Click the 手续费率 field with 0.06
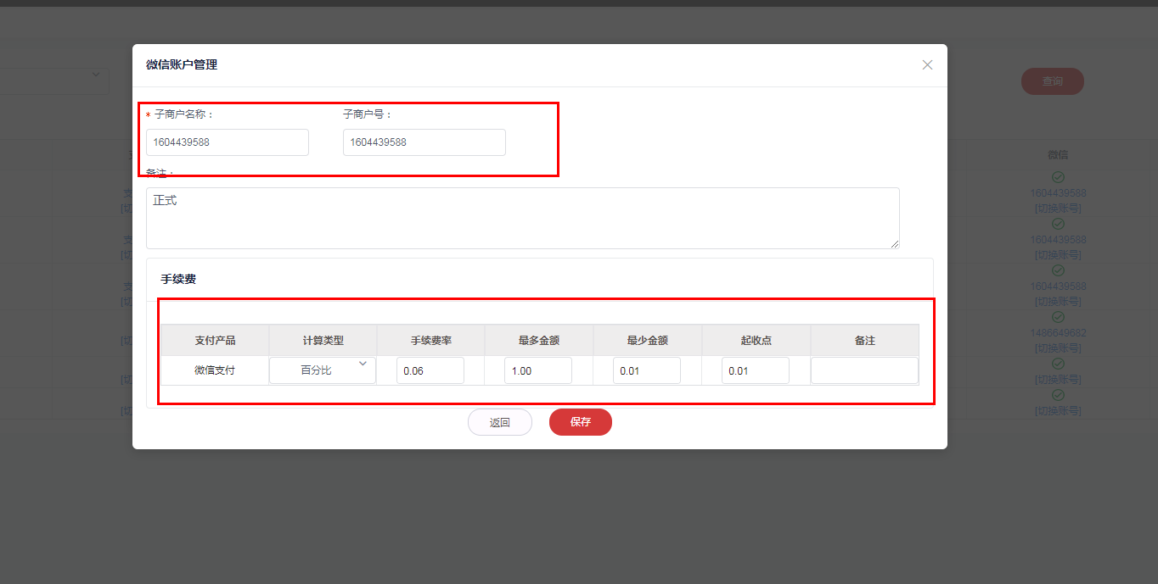This screenshot has height=584, width=1158. pyautogui.click(x=430, y=370)
